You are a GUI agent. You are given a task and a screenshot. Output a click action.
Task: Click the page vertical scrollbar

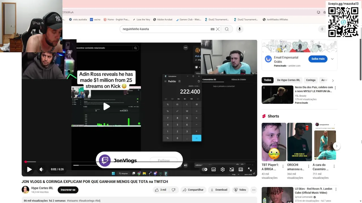(361, 59)
